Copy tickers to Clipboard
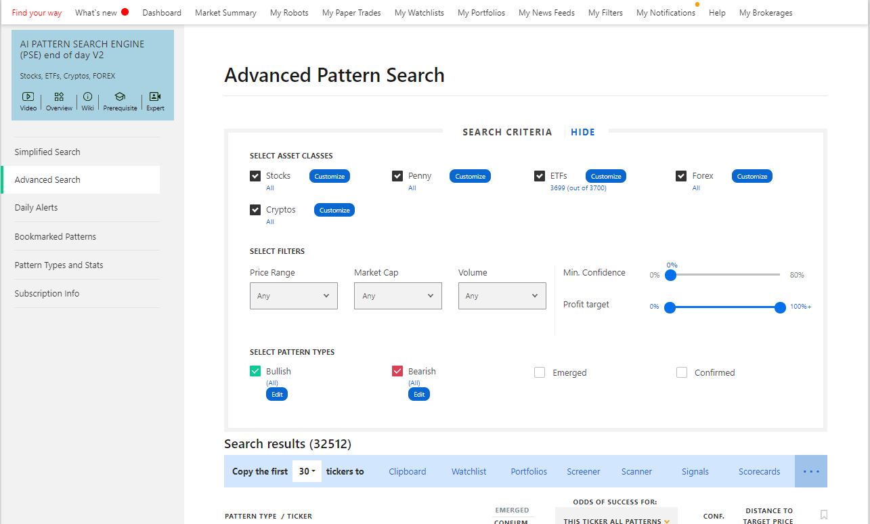This screenshot has height=524, width=870. [x=408, y=471]
